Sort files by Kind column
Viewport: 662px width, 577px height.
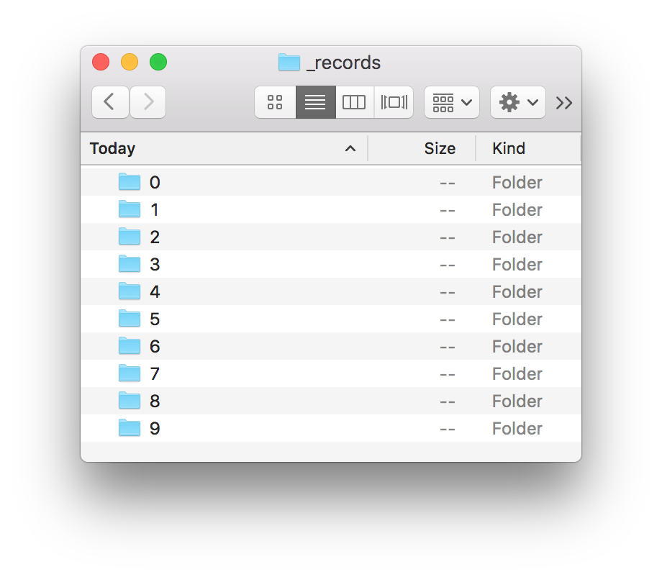[x=509, y=149]
